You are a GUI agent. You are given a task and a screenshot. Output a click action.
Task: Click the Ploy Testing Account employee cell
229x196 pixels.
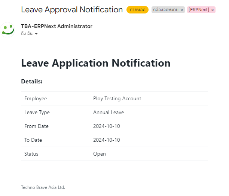[x=149, y=98]
